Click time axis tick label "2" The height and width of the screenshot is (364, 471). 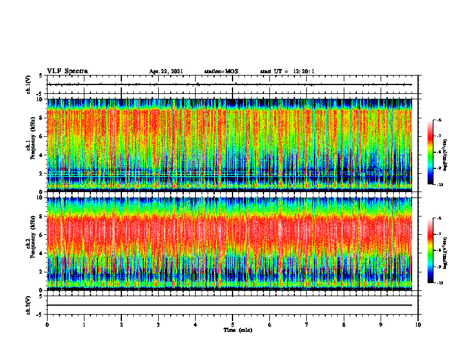pos(121,325)
